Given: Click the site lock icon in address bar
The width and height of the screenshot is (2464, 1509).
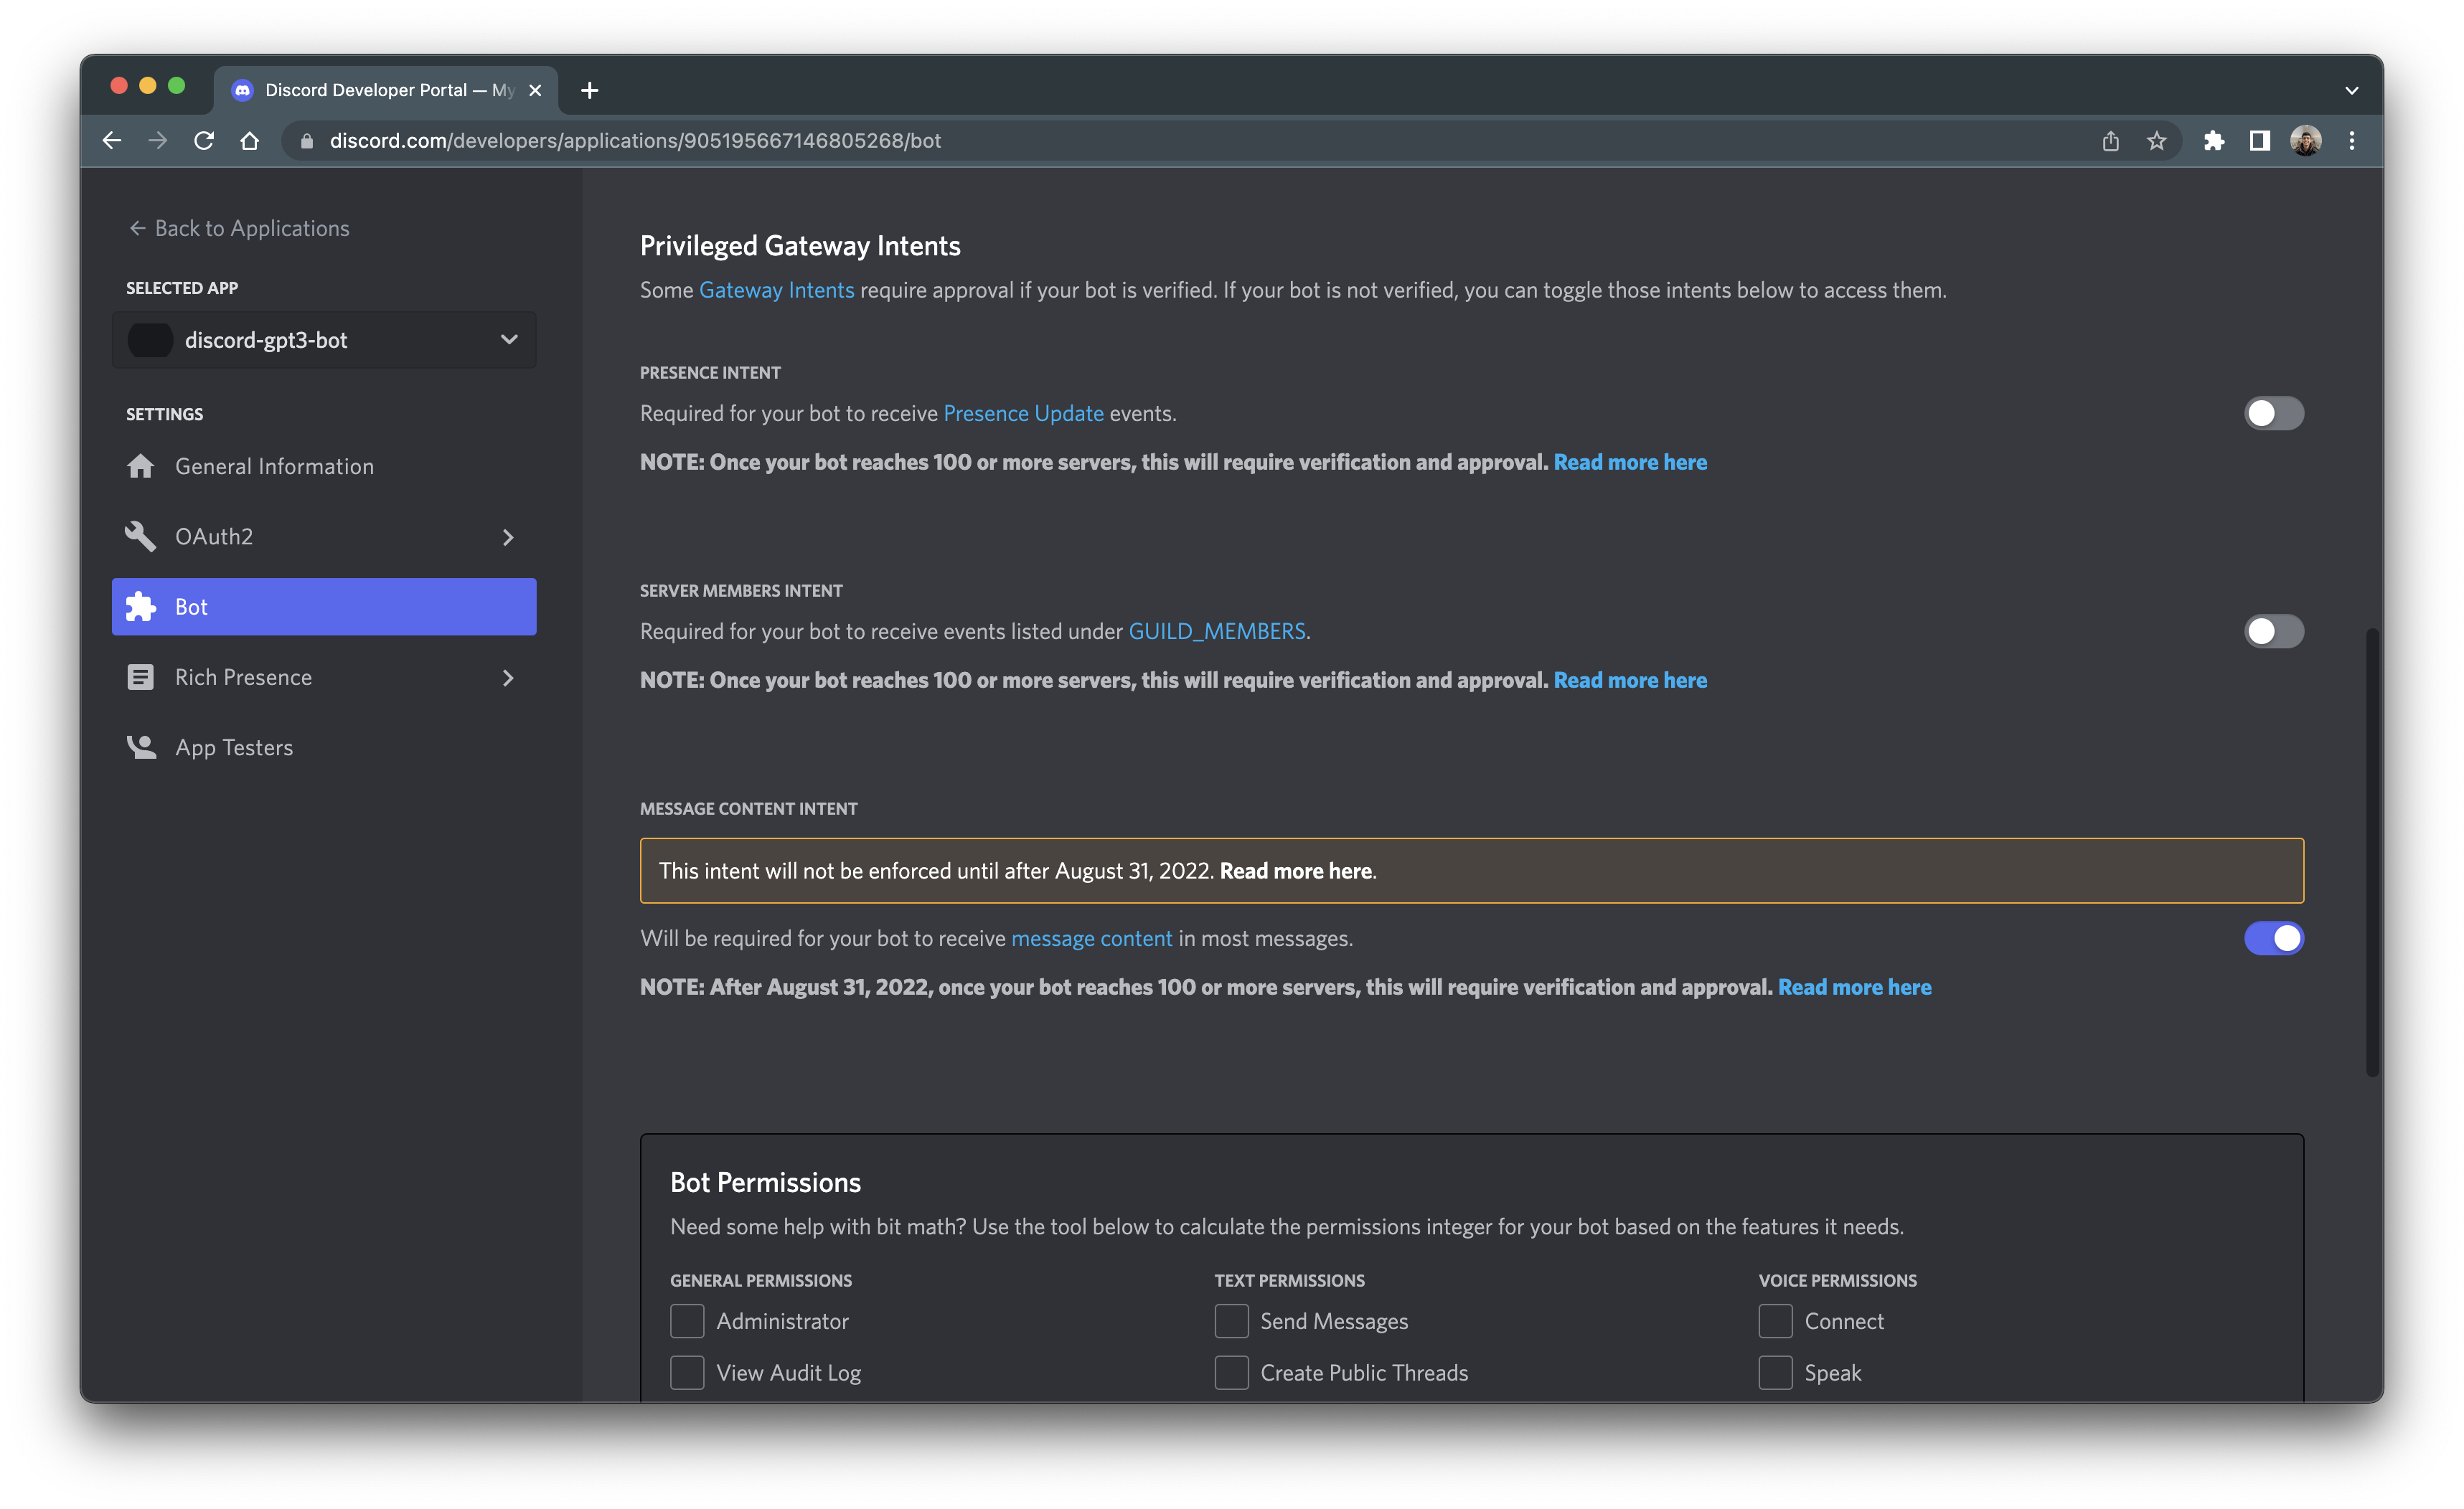Looking at the screenshot, I should (x=307, y=141).
